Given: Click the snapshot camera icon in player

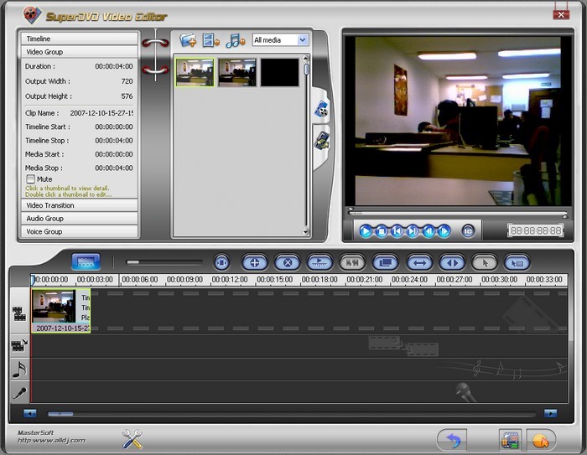Looking at the screenshot, I should pos(469,230).
